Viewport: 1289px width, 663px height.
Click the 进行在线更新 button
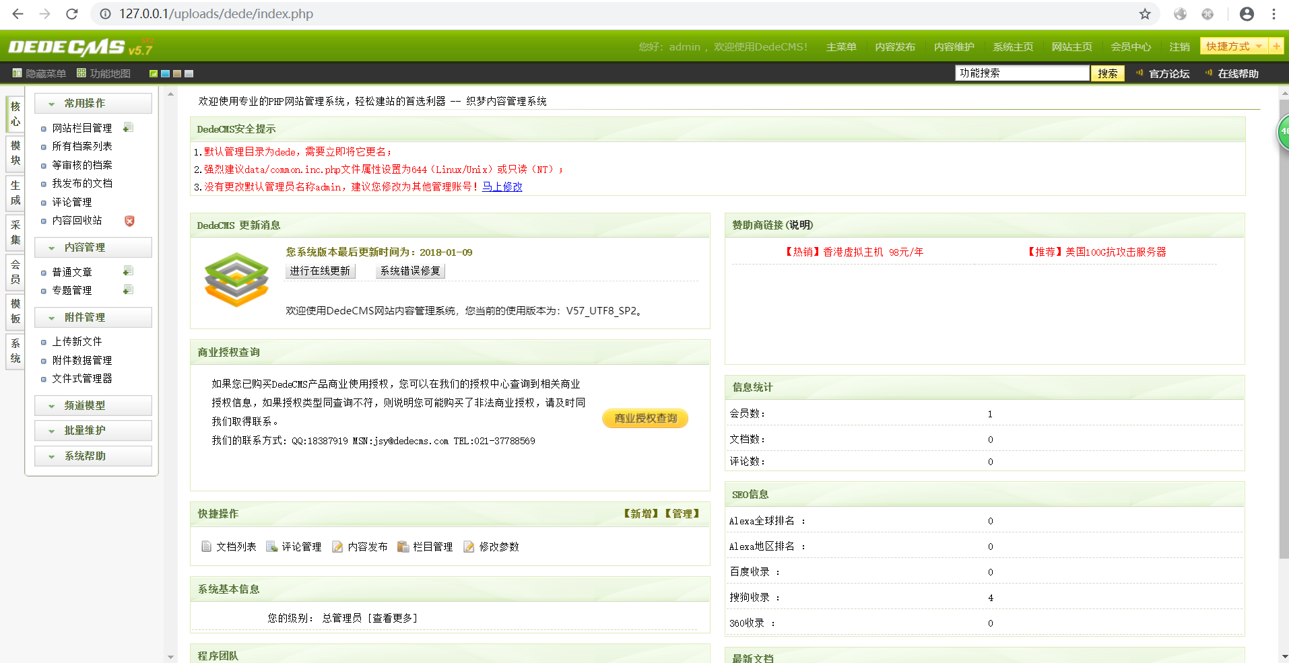[x=320, y=271]
